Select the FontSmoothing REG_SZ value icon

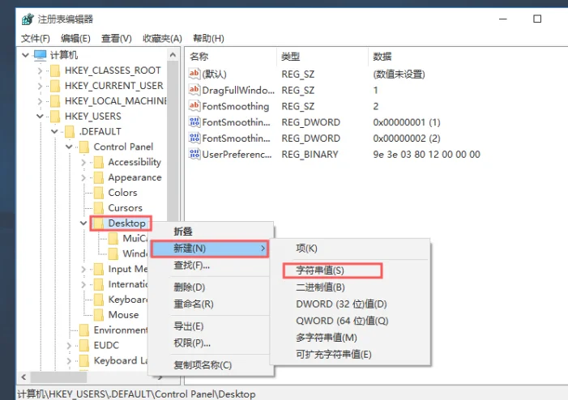(194, 106)
